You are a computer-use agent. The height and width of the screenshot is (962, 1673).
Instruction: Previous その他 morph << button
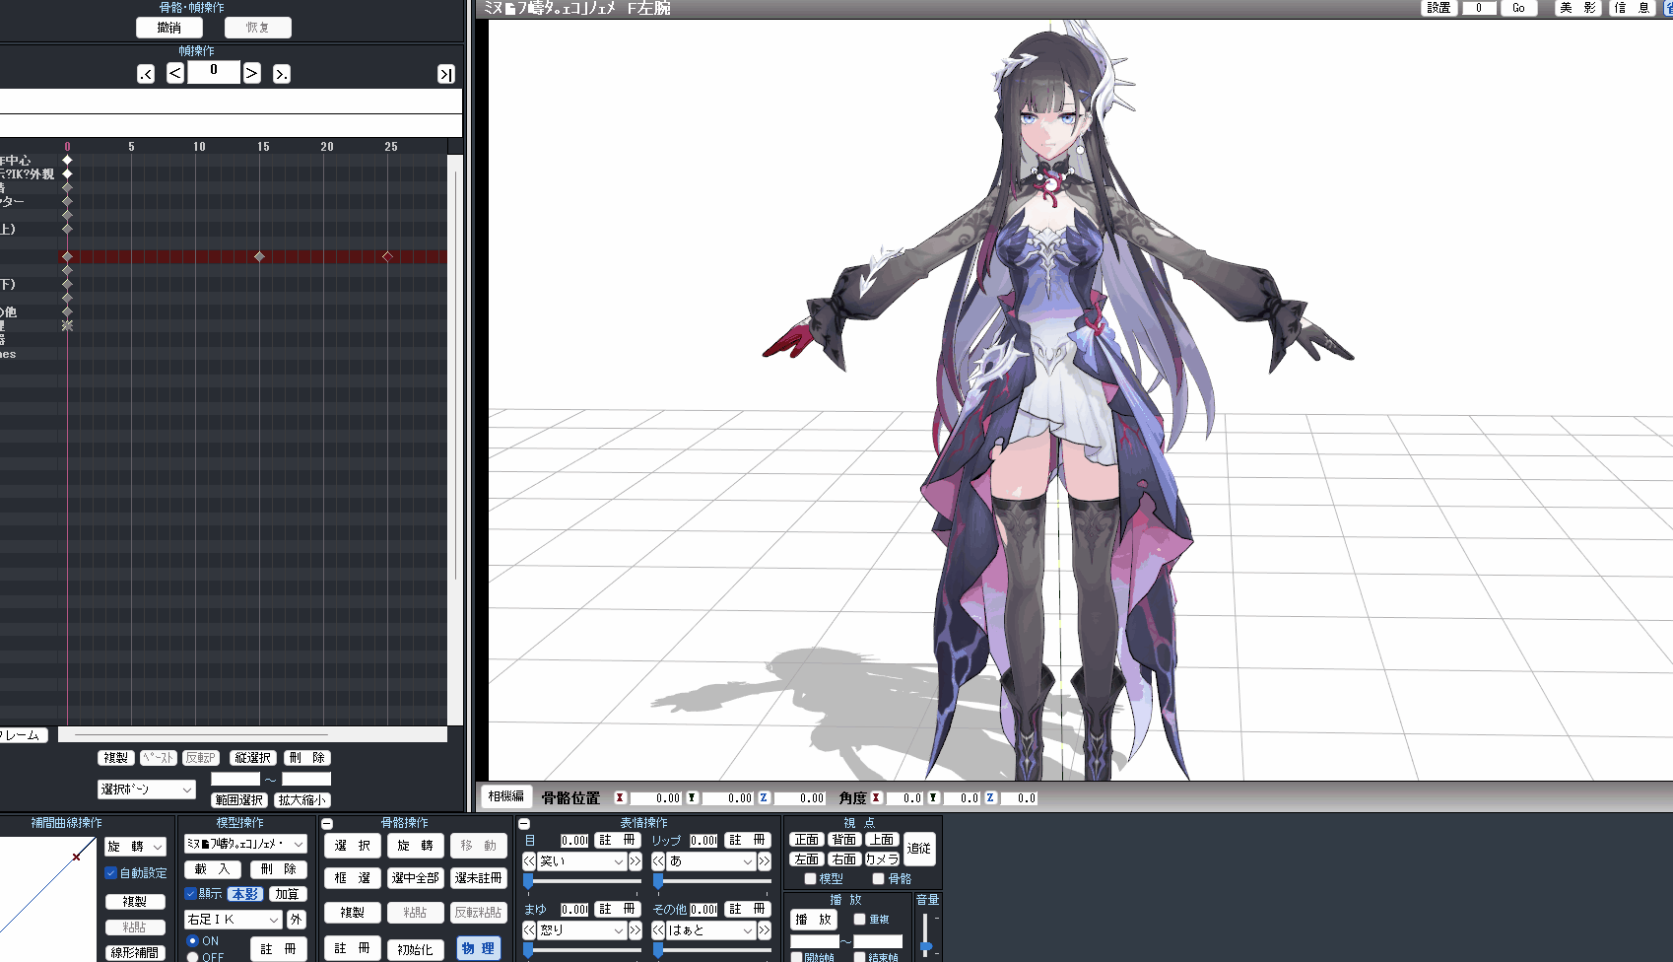pyautogui.click(x=658, y=930)
